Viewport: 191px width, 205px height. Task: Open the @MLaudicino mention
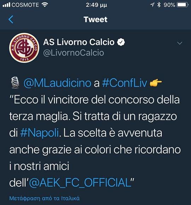click(57, 83)
